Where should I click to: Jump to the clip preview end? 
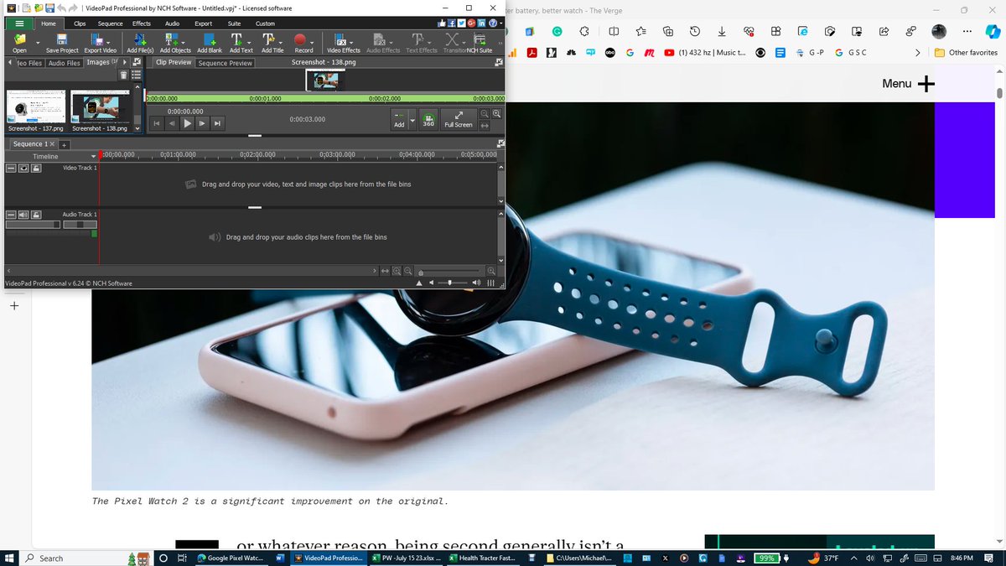[x=217, y=123]
